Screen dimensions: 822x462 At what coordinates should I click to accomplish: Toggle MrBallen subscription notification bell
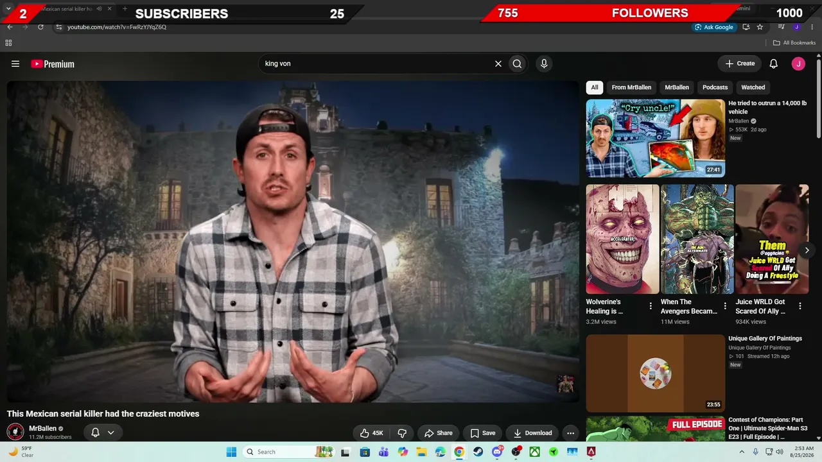coord(95,432)
